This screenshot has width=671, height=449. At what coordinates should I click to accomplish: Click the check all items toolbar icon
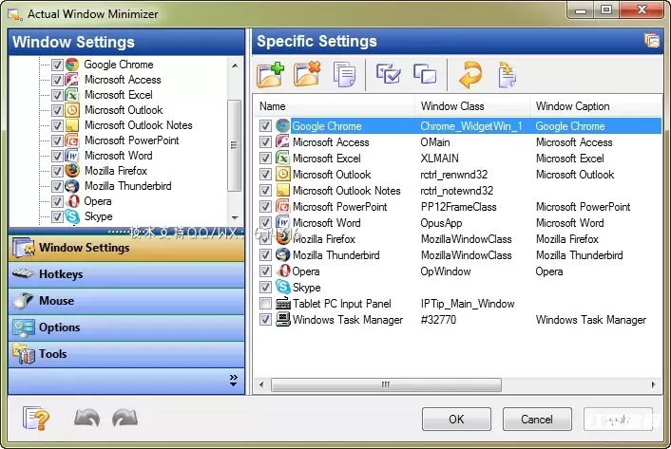click(x=388, y=73)
